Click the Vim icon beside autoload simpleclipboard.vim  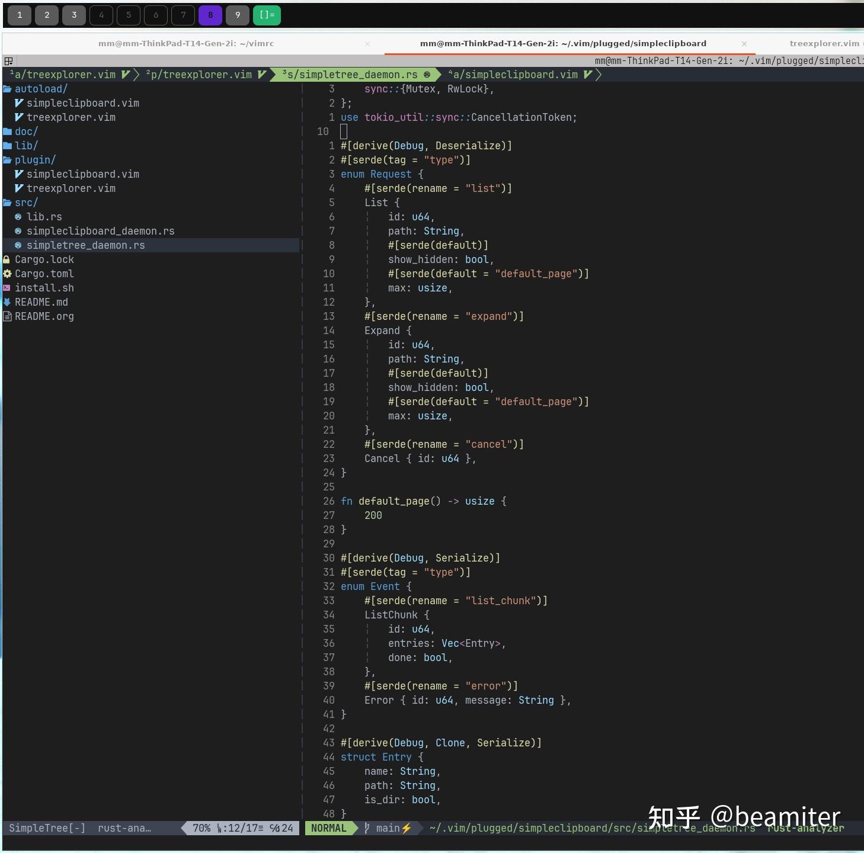[x=20, y=102]
